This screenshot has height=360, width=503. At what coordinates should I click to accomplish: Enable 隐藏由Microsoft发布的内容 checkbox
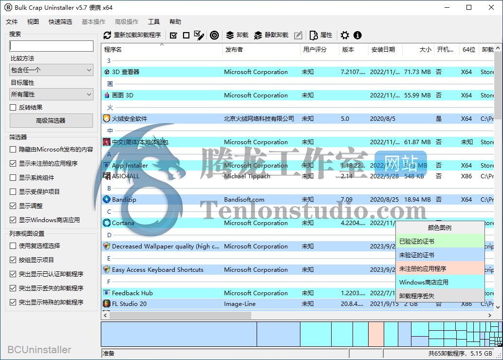tap(13, 149)
